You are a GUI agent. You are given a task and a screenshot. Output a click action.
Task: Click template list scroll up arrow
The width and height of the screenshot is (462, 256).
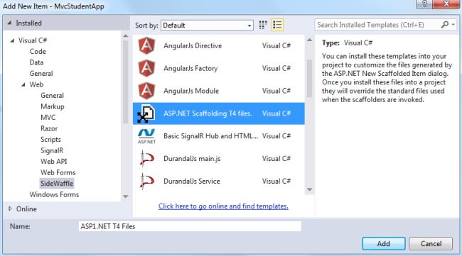click(309, 40)
